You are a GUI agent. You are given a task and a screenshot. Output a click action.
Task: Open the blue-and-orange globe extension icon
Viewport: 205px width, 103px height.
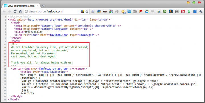[x=99, y=11]
